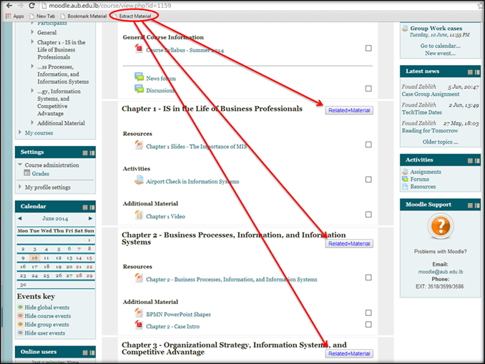Image resolution: width=485 pixels, height=364 pixels.
Task: Click the PDF icon of Chapter 2 Case Intro
Action: (139, 325)
